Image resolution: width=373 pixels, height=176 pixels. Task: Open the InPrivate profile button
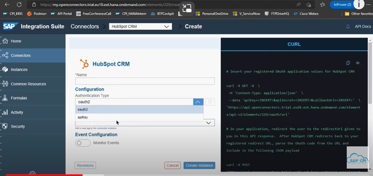coord(342,4)
